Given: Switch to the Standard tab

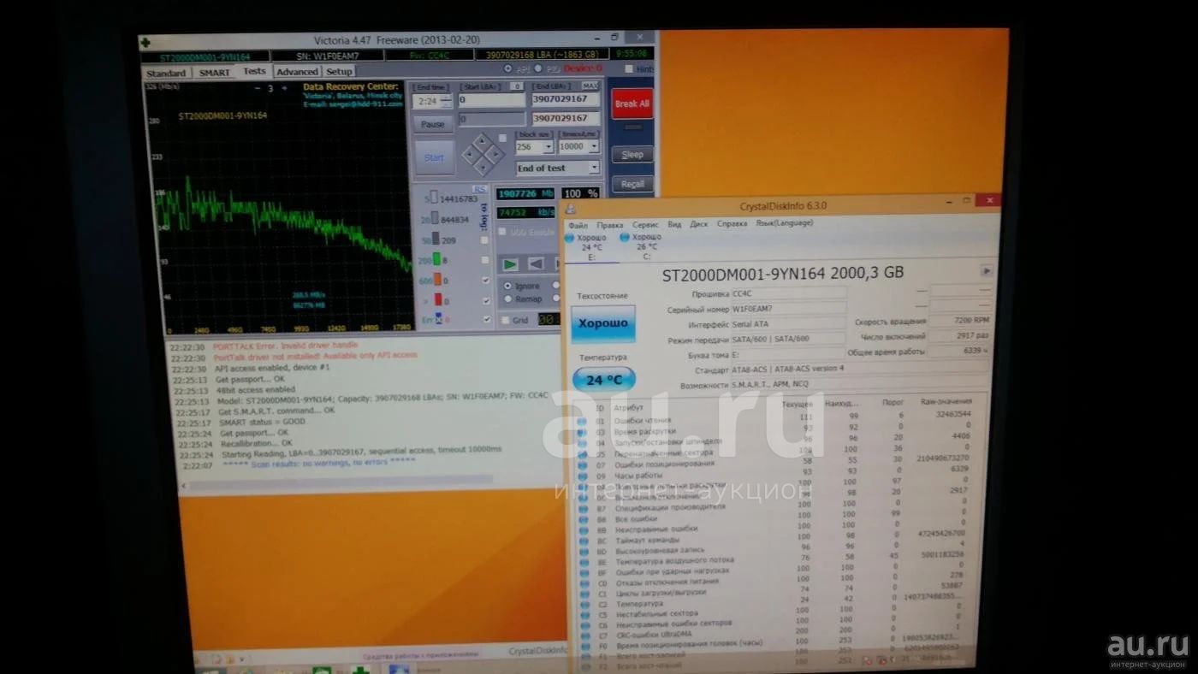Looking at the screenshot, I should click(x=166, y=73).
